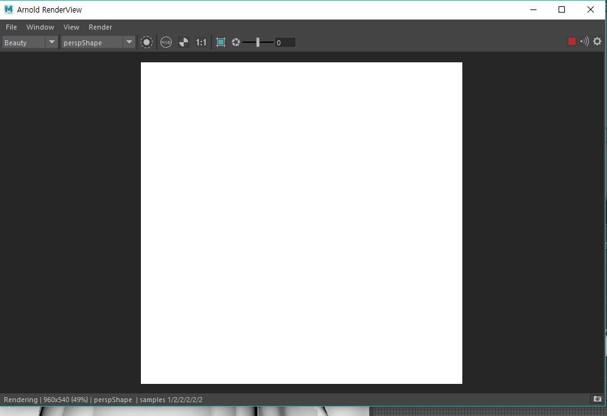The width and height of the screenshot is (607, 416).
Task: Click the save image icon in status bar
Action: pos(596,399)
